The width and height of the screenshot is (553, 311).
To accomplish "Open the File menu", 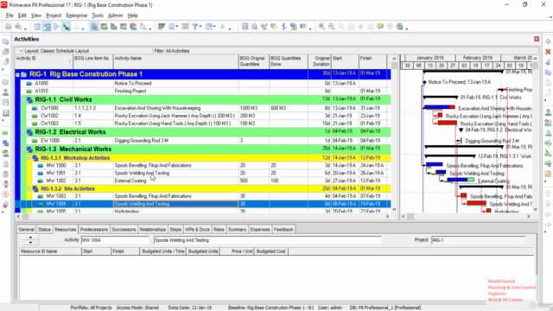I will (10, 16).
